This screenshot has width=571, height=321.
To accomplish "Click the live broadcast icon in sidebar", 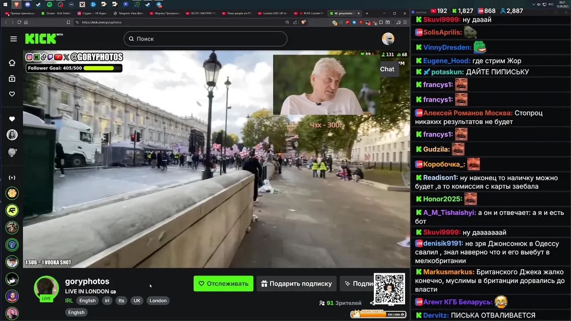I will tap(12, 178).
